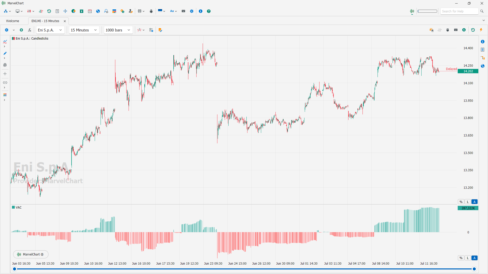Image resolution: width=488 pixels, height=274 pixels.
Task: Open the calendar icon
Action: [x=90, y=11]
